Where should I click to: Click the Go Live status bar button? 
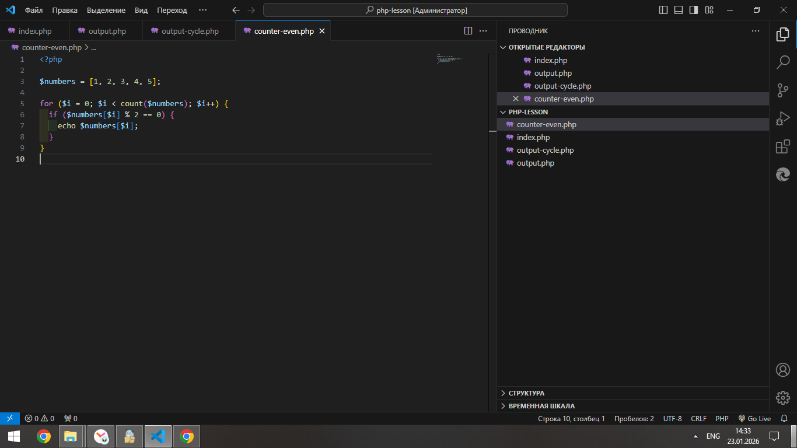tap(754, 419)
